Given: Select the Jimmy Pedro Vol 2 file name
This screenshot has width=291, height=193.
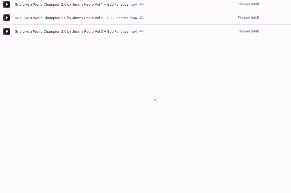Looking at the screenshot, I should (x=75, y=18).
